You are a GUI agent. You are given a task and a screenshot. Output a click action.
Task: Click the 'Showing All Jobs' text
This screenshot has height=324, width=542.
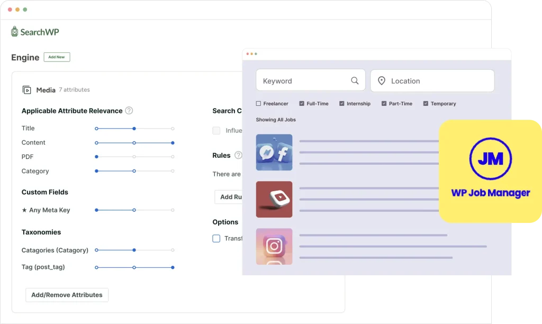[276, 120]
